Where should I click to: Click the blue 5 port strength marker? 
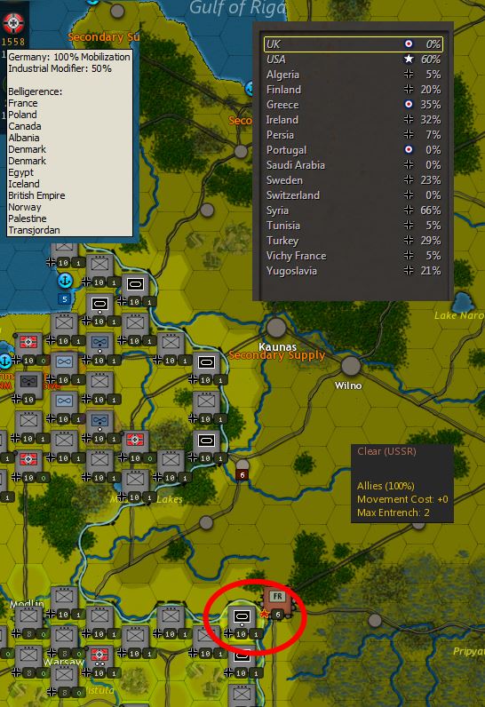coord(65,298)
